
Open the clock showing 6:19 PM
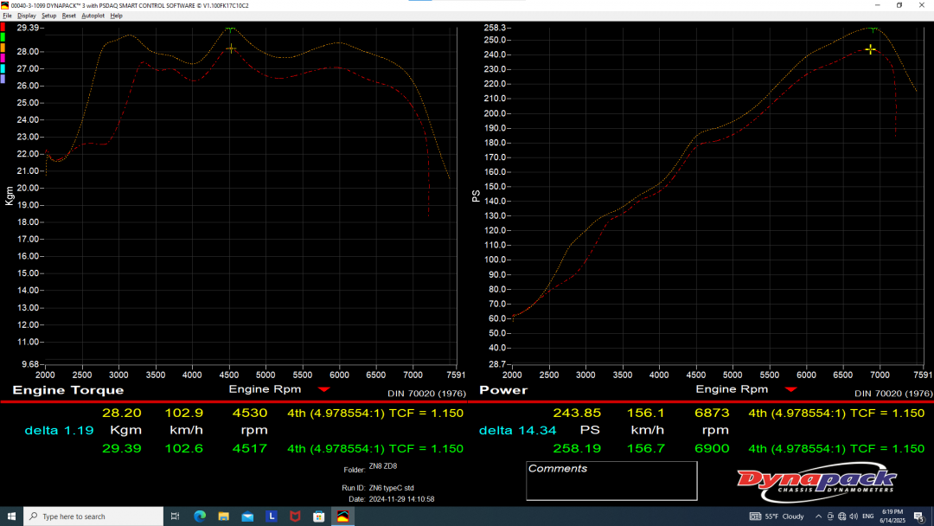tap(892, 516)
